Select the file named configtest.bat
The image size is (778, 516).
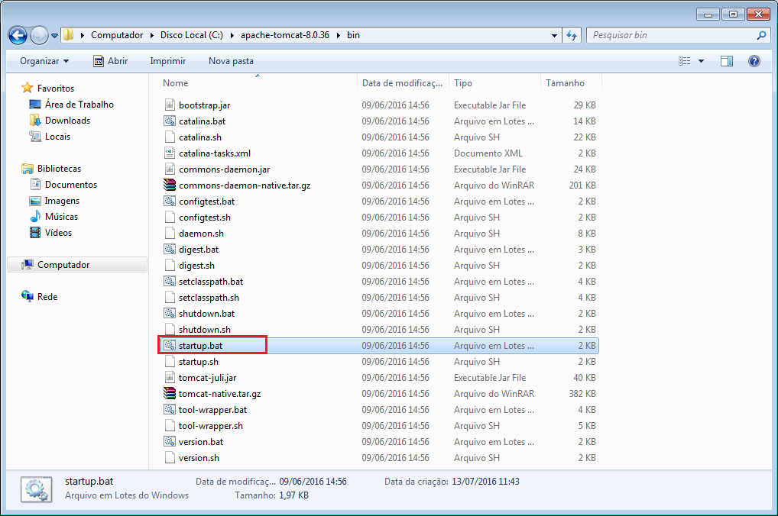coord(206,202)
